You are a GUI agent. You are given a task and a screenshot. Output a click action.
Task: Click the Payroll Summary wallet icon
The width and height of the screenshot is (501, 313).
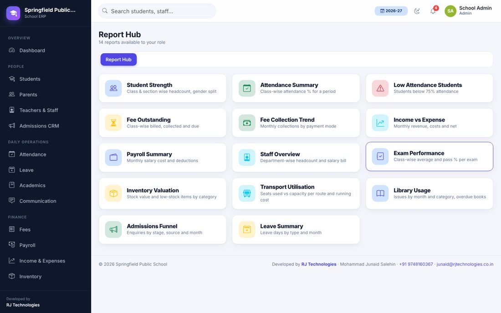coord(113,157)
